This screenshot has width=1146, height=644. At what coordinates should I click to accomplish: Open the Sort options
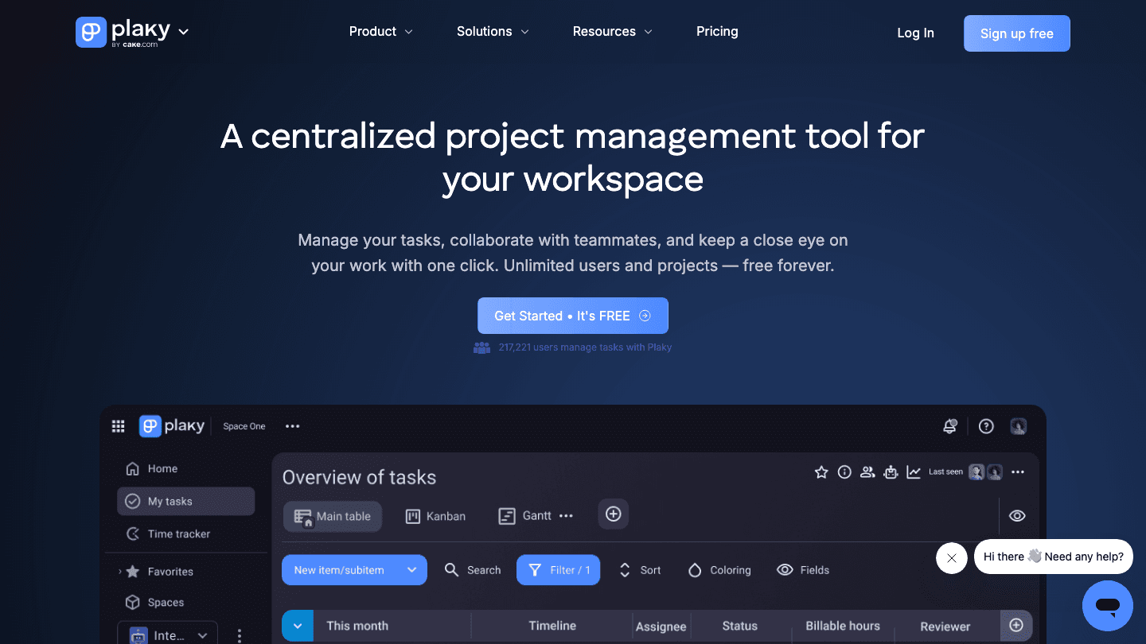[x=640, y=570]
